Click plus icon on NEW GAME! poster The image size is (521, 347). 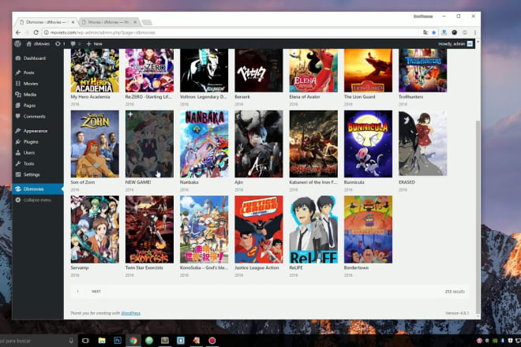click(130, 114)
